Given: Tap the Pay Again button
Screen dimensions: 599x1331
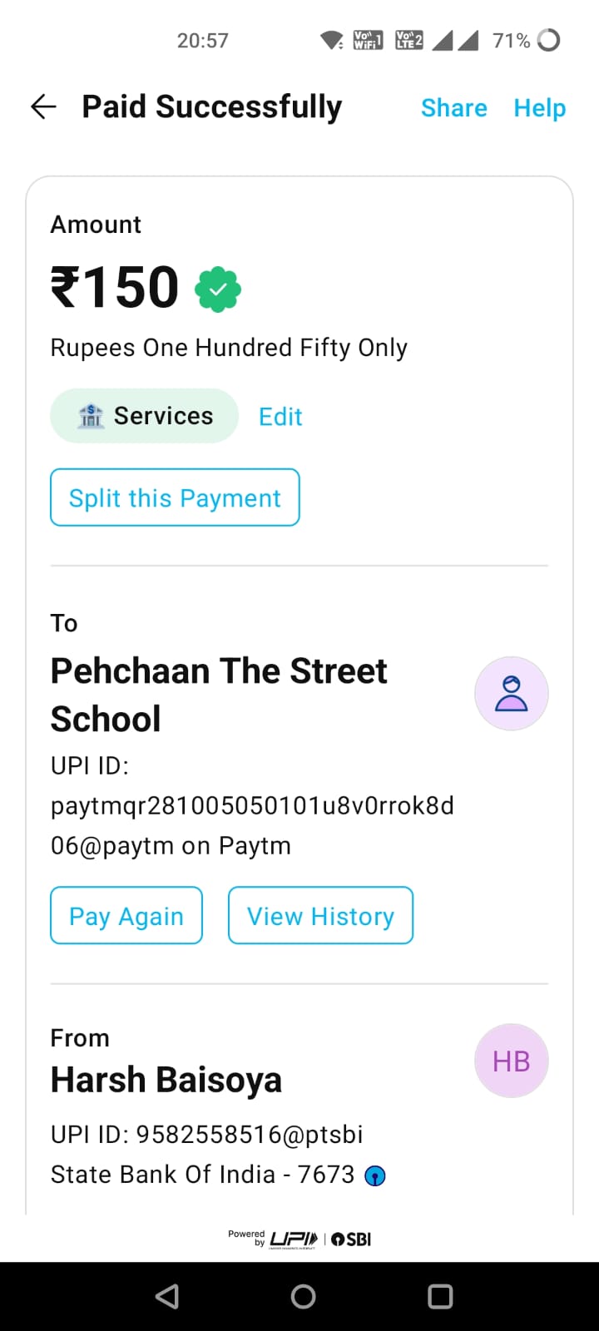Looking at the screenshot, I should tap(126, 915).
